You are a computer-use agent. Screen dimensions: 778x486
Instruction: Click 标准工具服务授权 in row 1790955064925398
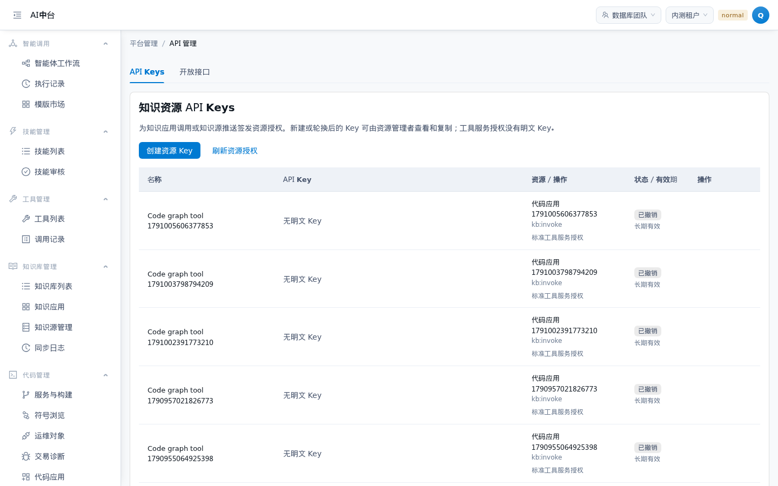(x=557, y=470)
